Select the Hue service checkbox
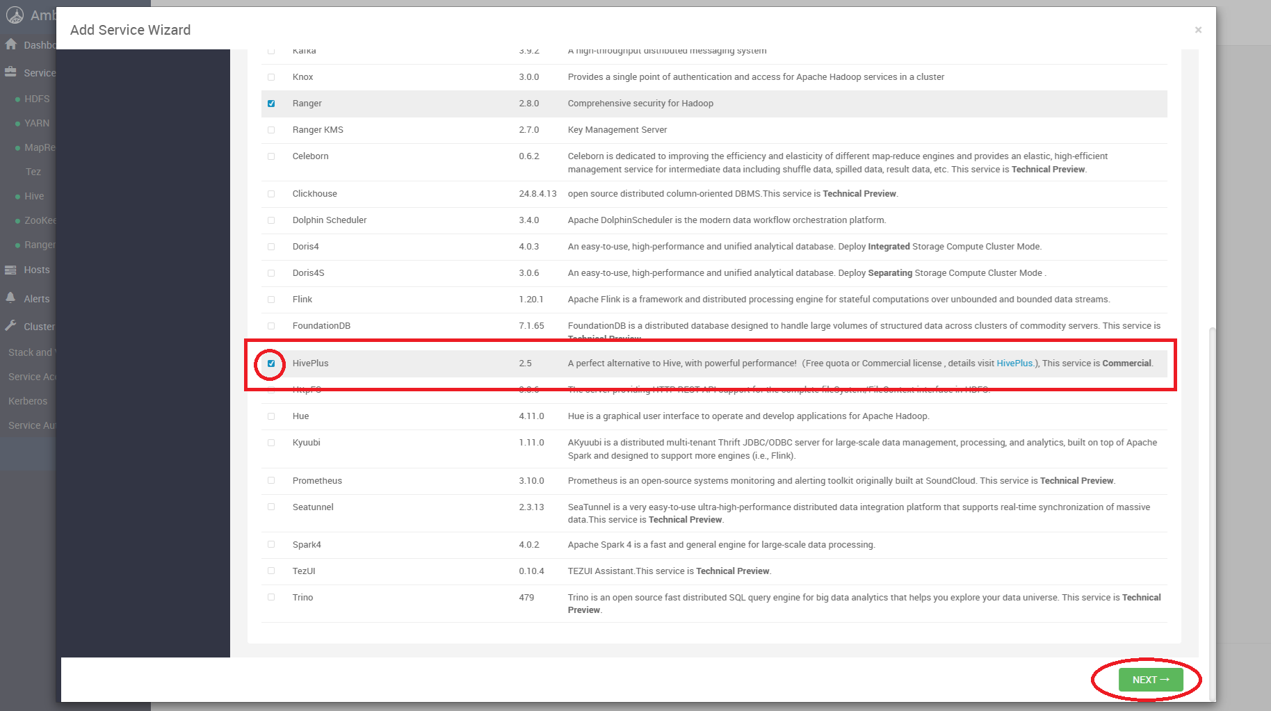The width and height of the screenshot is (1271, 711). 271,416
